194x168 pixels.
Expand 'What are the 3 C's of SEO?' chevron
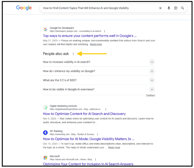(x=152, y=80)
